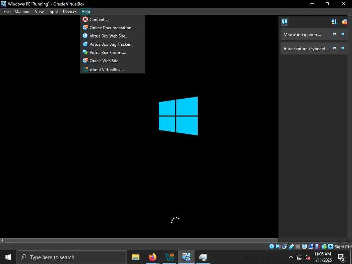
Task: Click the icon beside VirtualBox Bug Tracker
Action: click(85, 44)
